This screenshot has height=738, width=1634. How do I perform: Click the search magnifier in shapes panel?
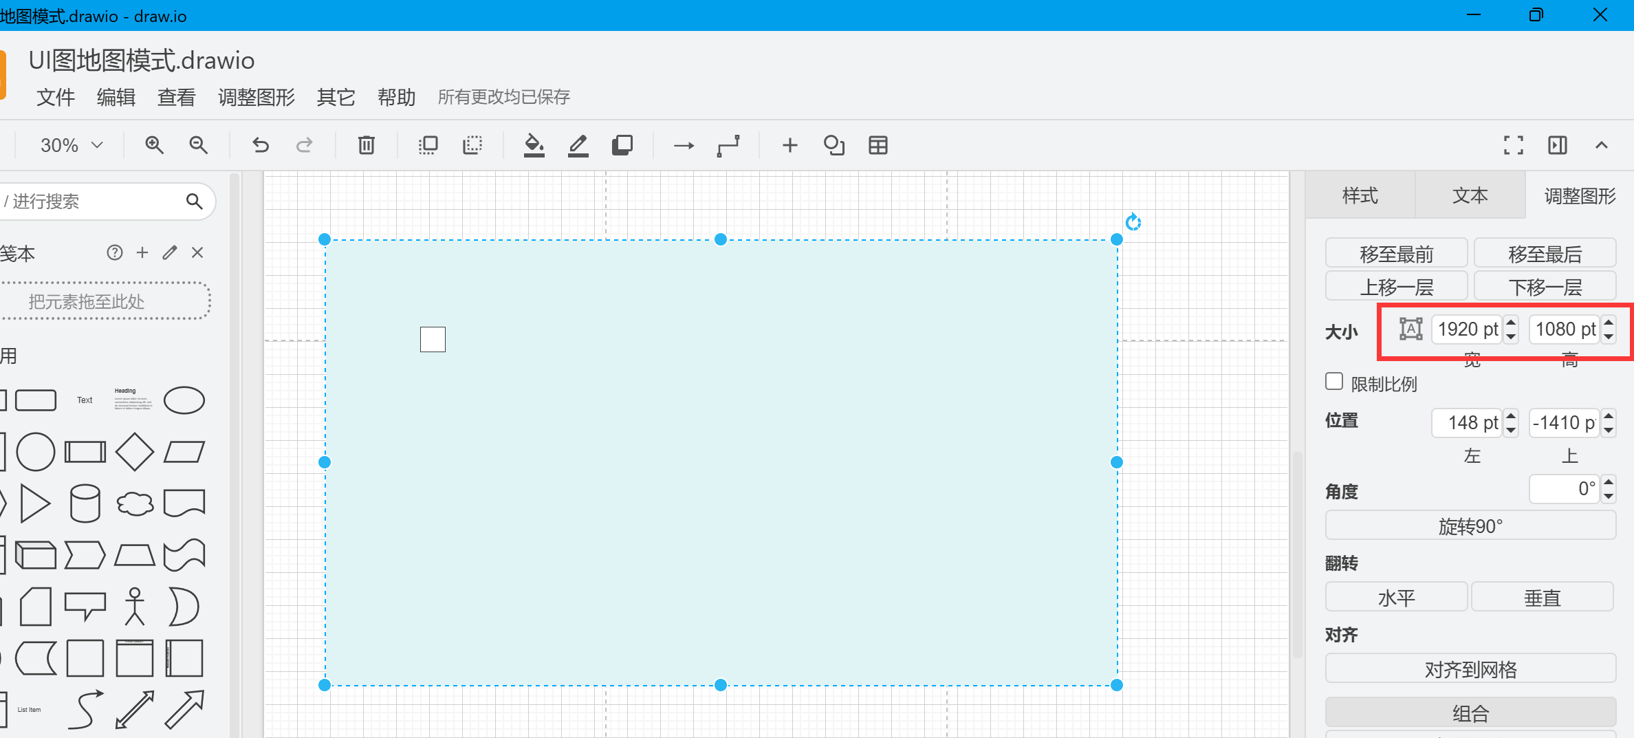coord(195,201)
